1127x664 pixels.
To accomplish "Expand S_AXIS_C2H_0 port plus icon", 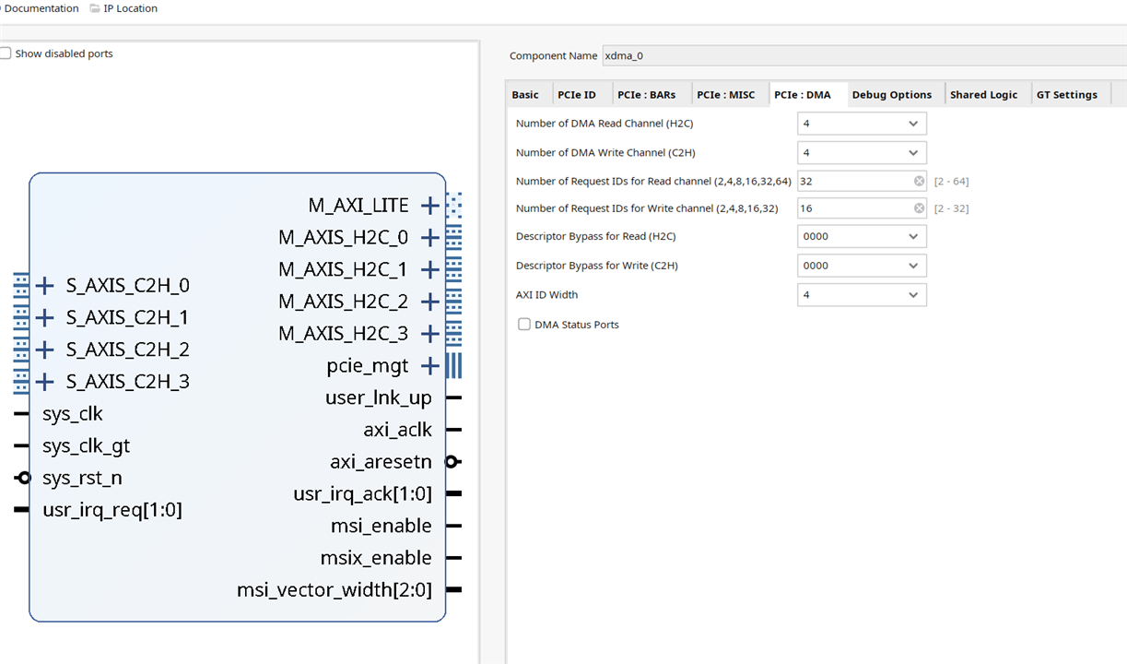I will pos(45,286).
